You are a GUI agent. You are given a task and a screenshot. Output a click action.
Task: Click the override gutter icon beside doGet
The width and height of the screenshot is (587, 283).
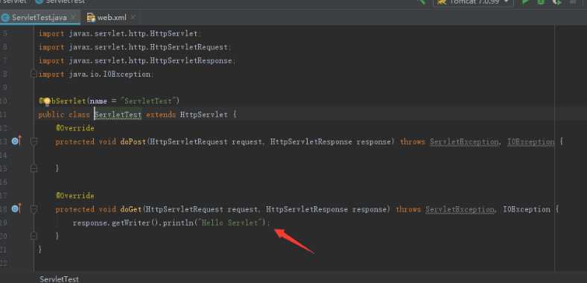16,209
